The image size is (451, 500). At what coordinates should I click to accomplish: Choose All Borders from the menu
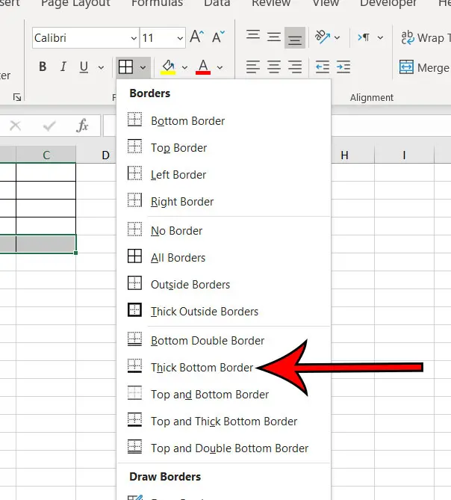point(178,258)
